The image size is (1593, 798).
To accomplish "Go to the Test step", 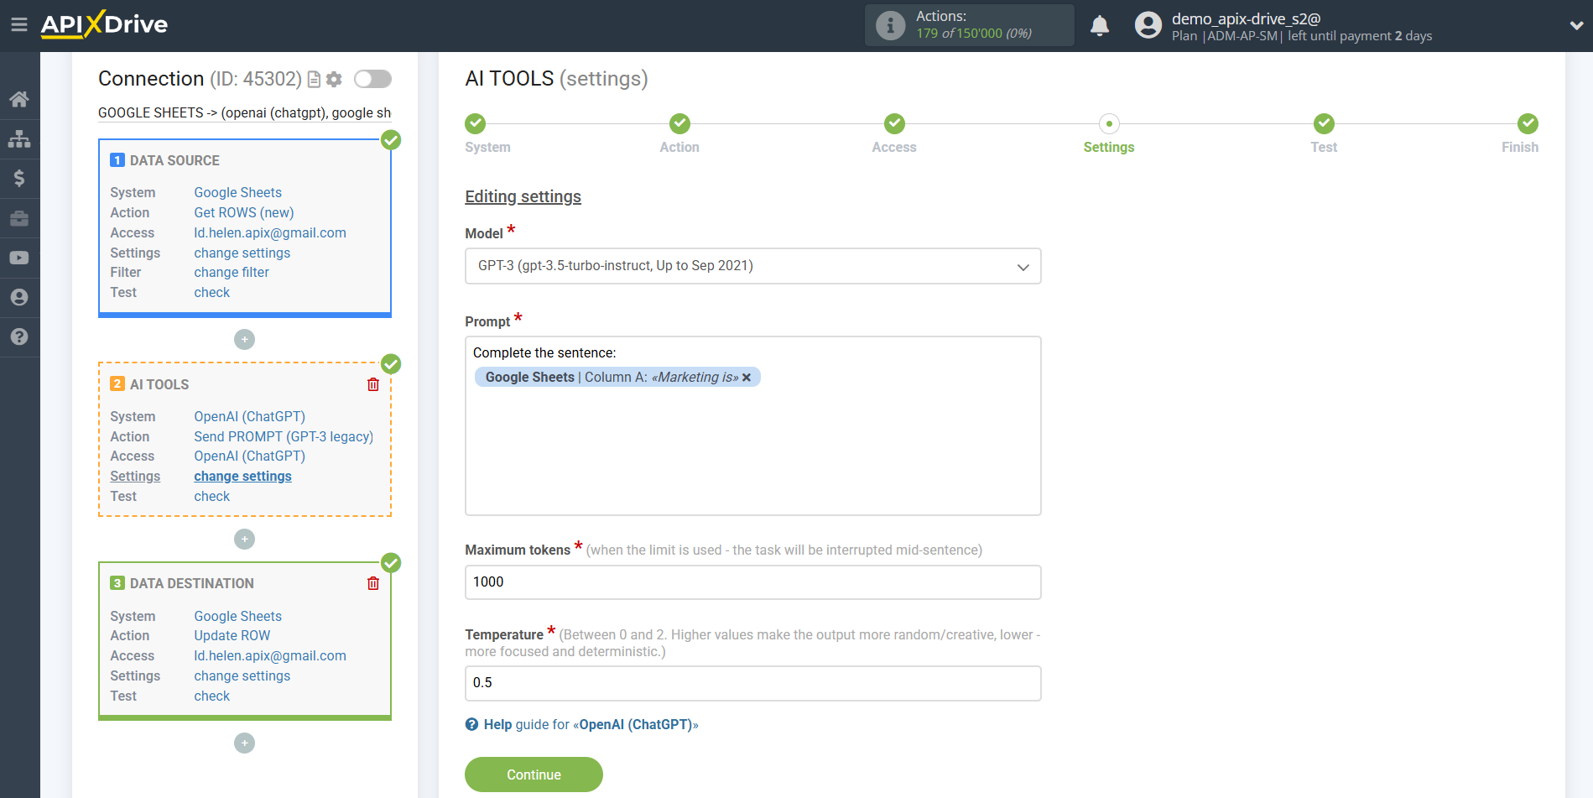I will click(x=1324, y=124).
